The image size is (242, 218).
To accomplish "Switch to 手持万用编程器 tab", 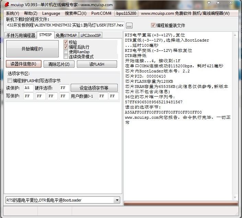I will pyautogui.click(x=21, y=35).
